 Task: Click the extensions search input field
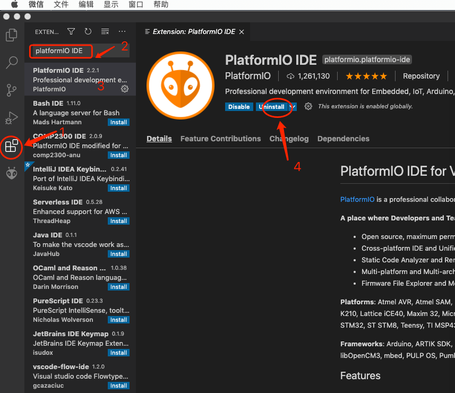tap(61, 52)
